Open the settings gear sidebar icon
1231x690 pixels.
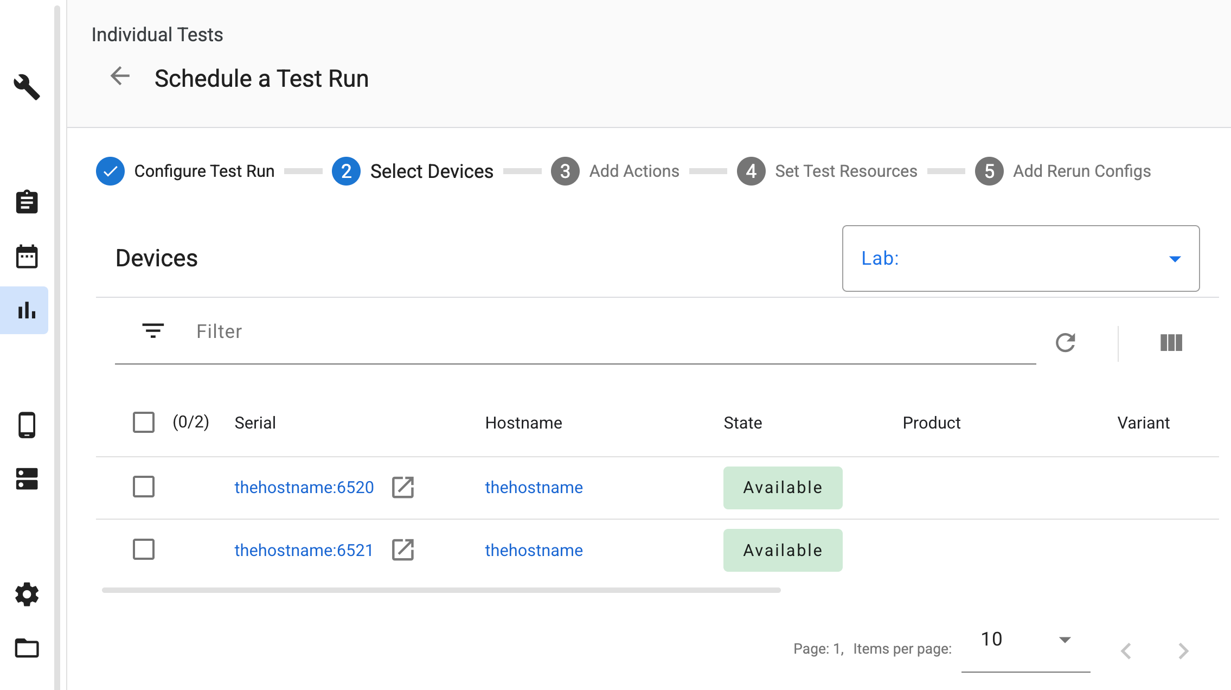pos(27,595)
